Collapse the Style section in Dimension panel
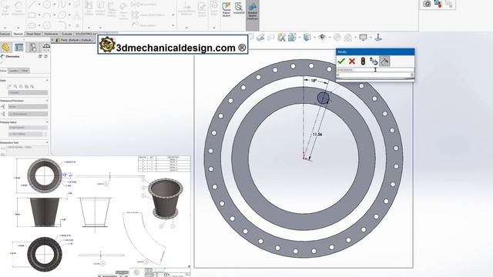This screenshot has height=277, width=493. click(47, 81)
